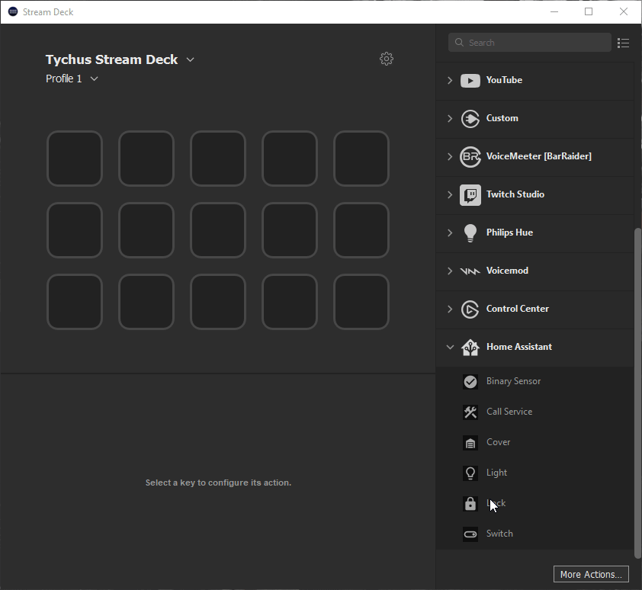Toggle the action list view icon
The height and width of the screenshot is (590, 642).
624,43
